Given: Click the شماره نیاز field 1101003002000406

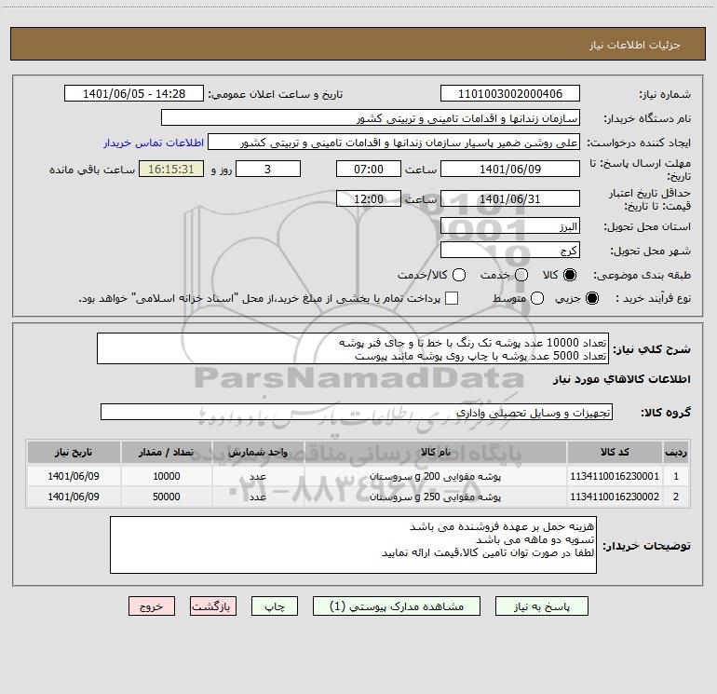Looking at the screenshot, I should click(x=510, y=94).
